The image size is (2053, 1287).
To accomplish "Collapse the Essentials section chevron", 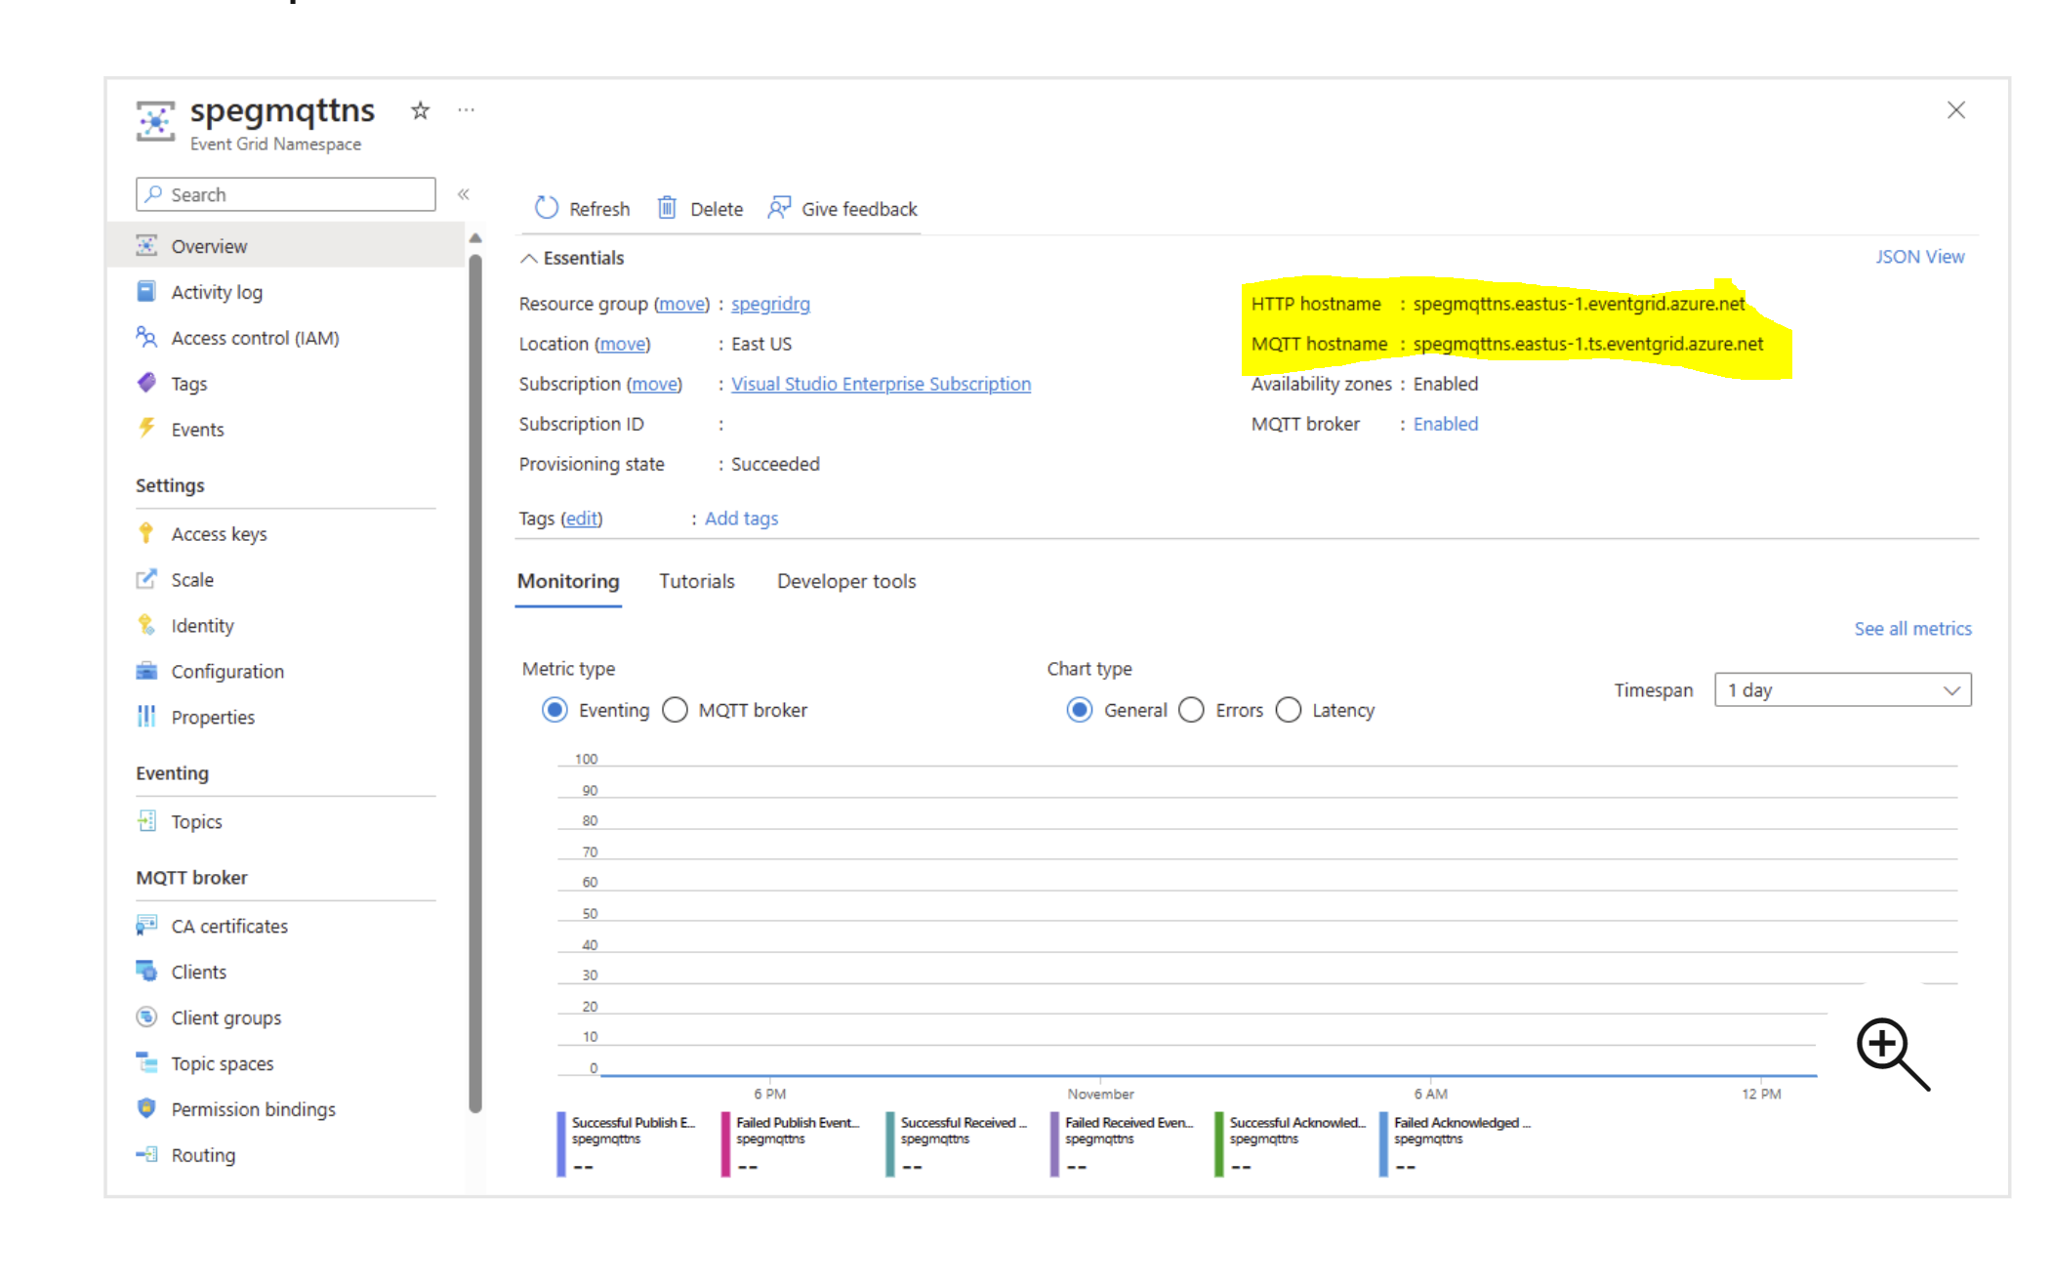I will pyautogui.click(x=529, y=258).
